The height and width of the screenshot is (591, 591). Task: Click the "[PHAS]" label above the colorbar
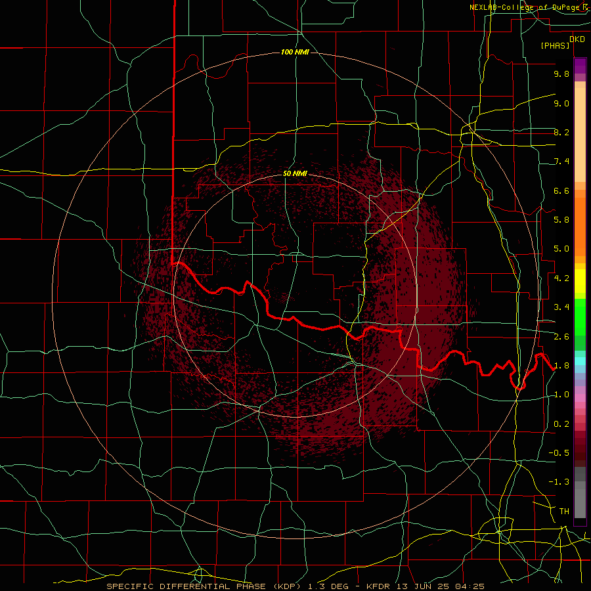point(555,45)
